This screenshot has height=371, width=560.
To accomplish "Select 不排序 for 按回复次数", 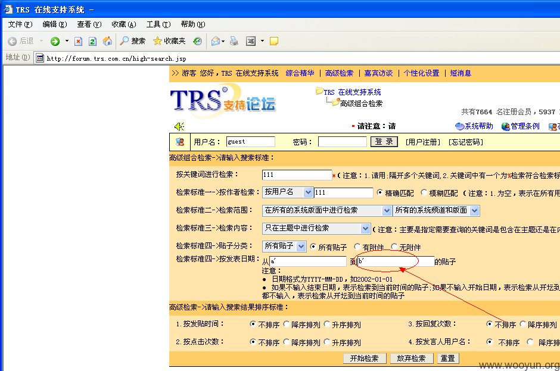I will (x=490, y=324).
